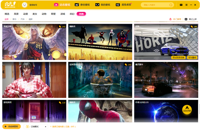The image size is (200, 130).
Task: Click the search magnifier icon
Action: tap(171, 5)
